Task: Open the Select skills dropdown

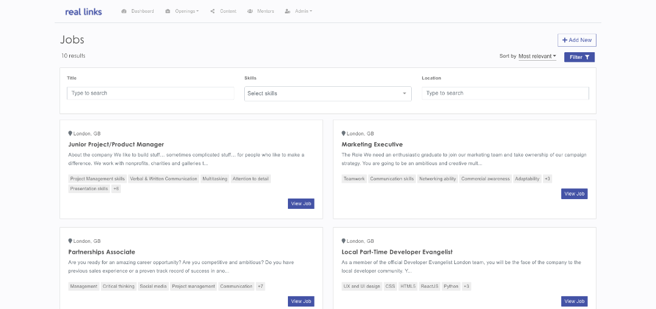Action: pyautogui.click(x=327, y=93)
